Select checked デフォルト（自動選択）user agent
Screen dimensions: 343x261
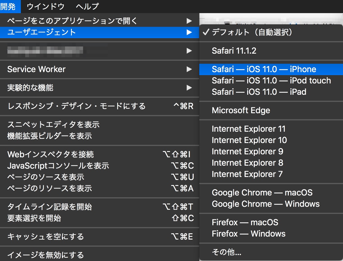click(271, 32)
